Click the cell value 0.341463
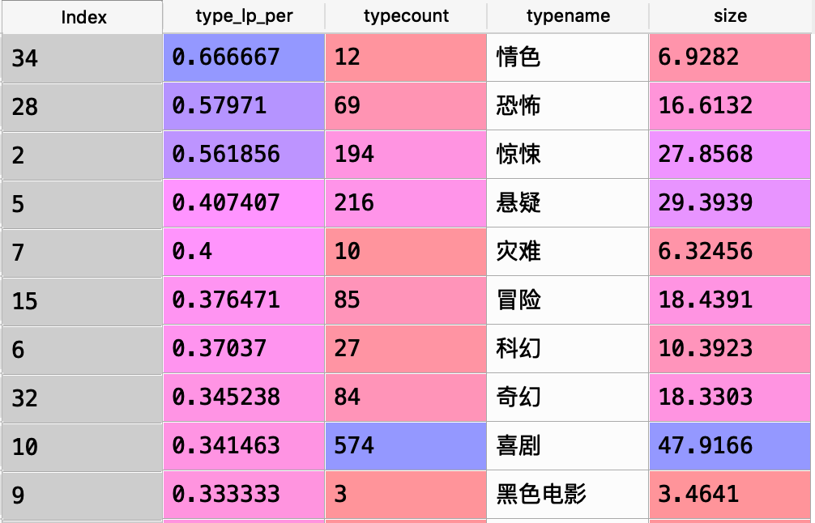The height and width of the screenshot is (523, 815). [244, 446]
